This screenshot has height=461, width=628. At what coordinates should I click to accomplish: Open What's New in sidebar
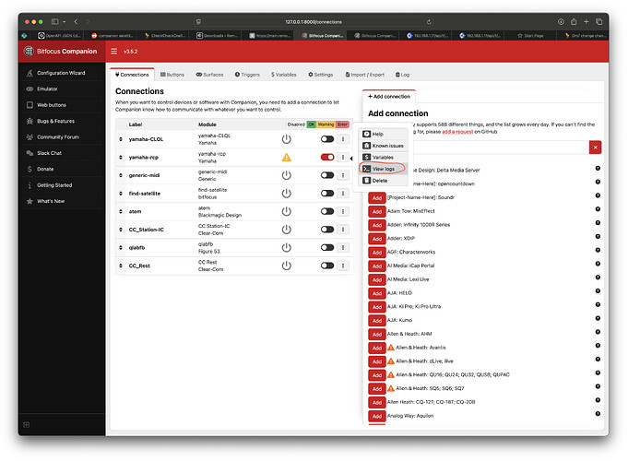51,201
